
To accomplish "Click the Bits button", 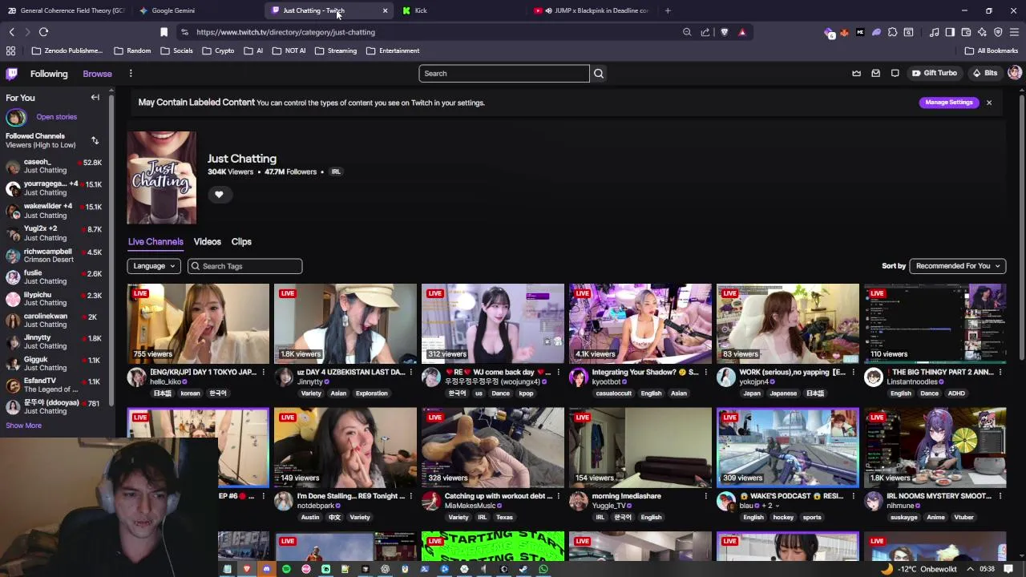I will tap(985, 74).
